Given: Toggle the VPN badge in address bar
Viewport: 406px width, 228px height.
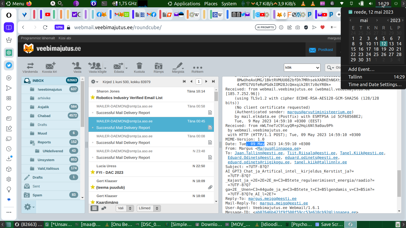Looking at the screenshot, I should click(59, 27).
